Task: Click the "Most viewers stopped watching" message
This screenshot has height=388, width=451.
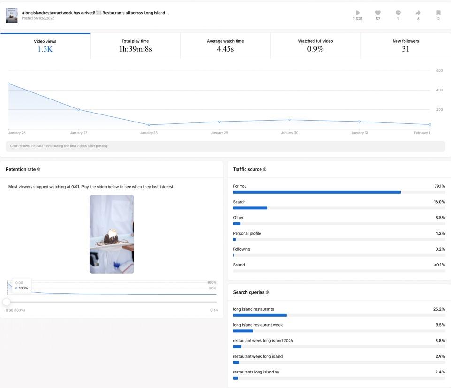Action: point(91,187)
